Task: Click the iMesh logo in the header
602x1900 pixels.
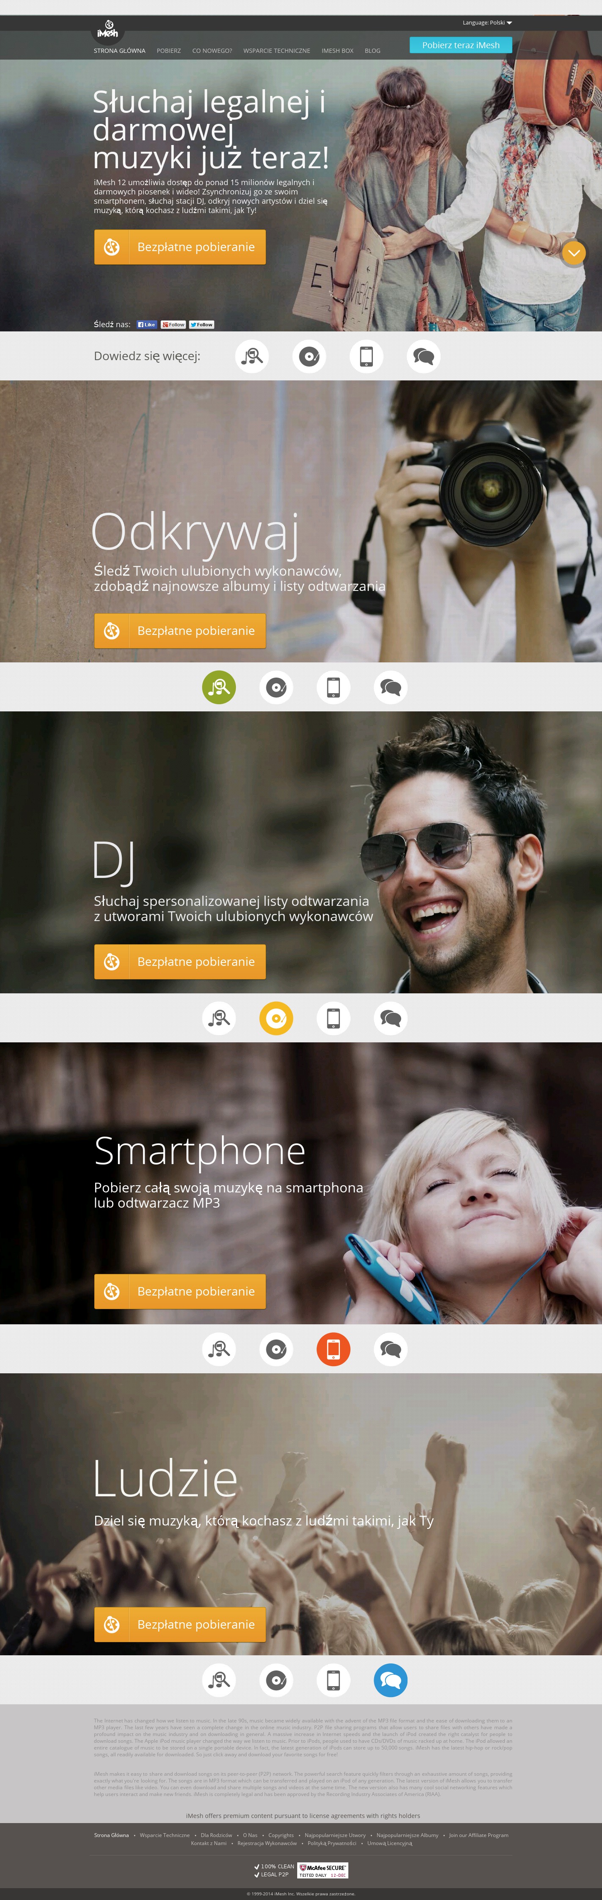Action: tap(108, 30)
